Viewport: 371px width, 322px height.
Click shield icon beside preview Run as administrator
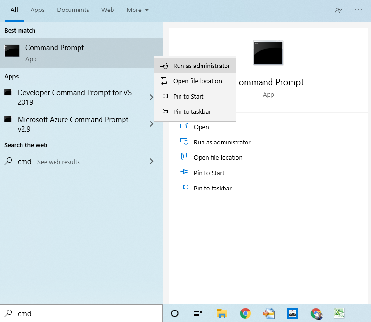click(184, 141)
